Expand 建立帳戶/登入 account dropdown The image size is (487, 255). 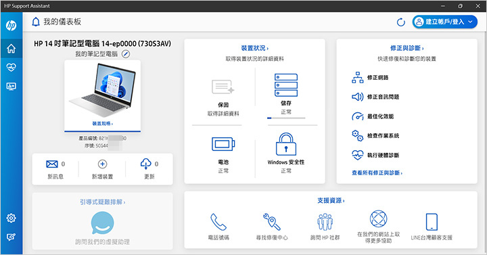(445, 22)
